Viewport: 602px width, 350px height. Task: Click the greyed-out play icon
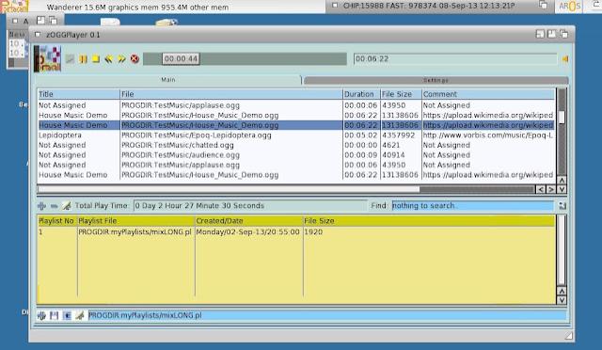click(x=70, y=58)
